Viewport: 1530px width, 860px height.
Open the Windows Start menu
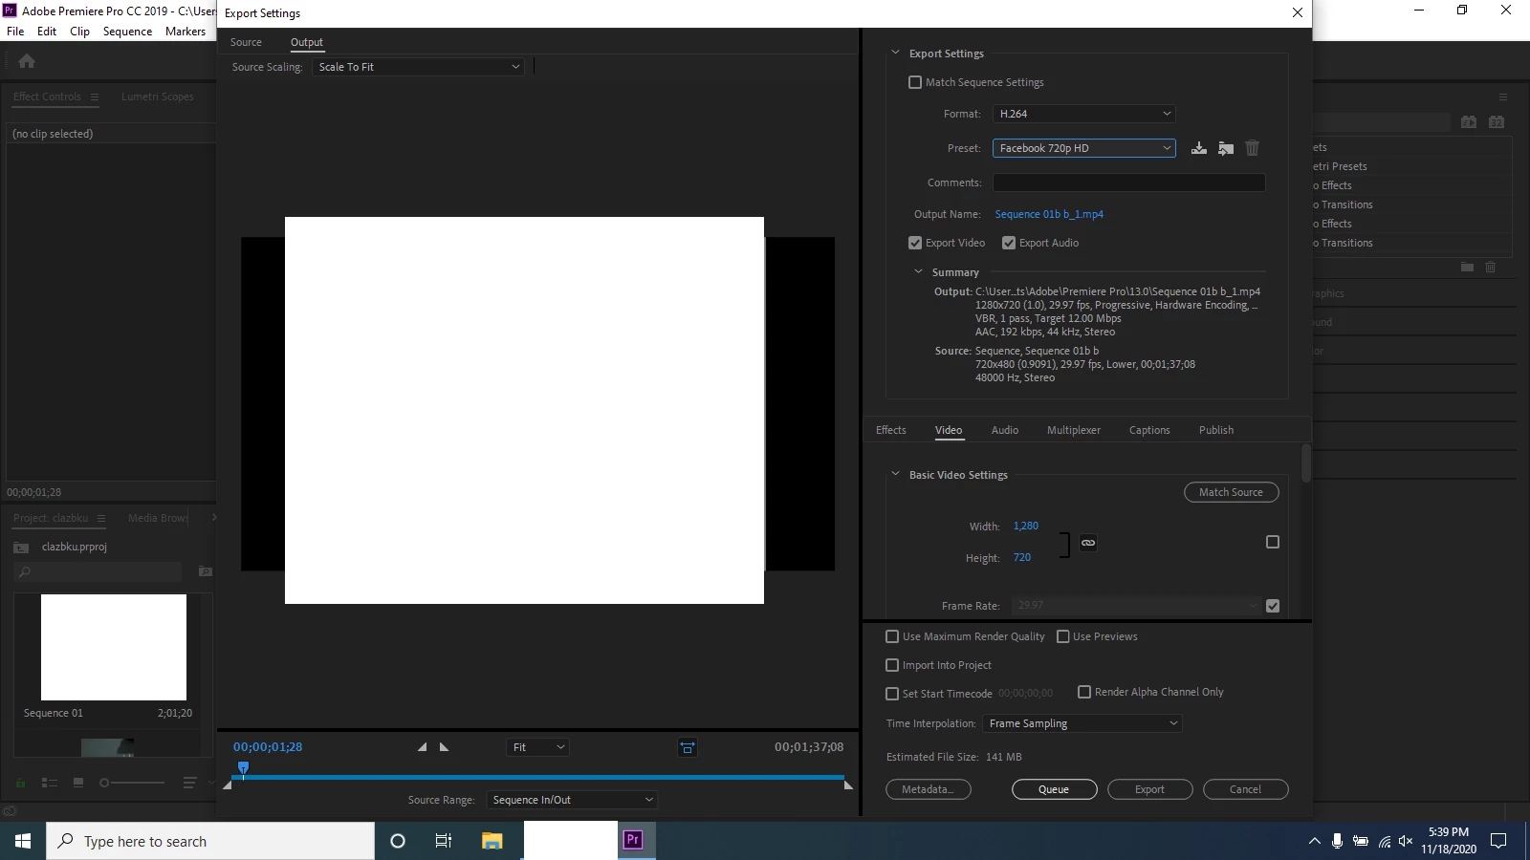pos(23,841)
